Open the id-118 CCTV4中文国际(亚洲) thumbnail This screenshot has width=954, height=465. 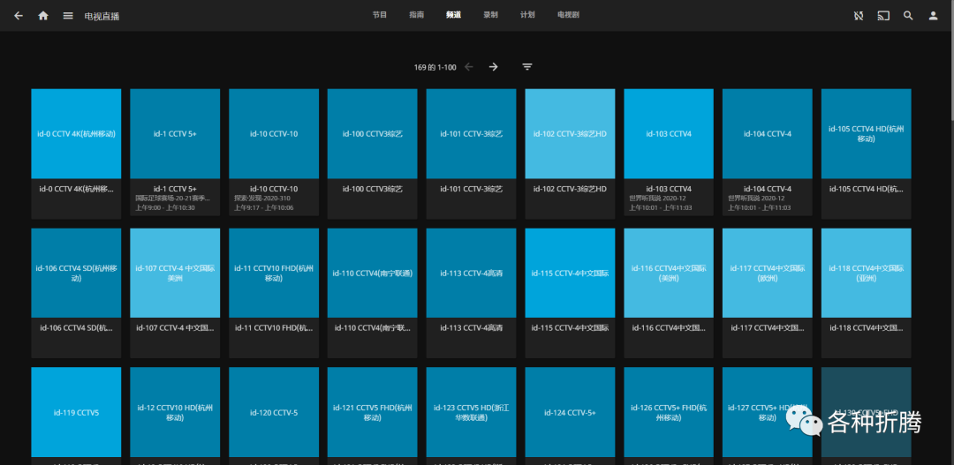867,273
